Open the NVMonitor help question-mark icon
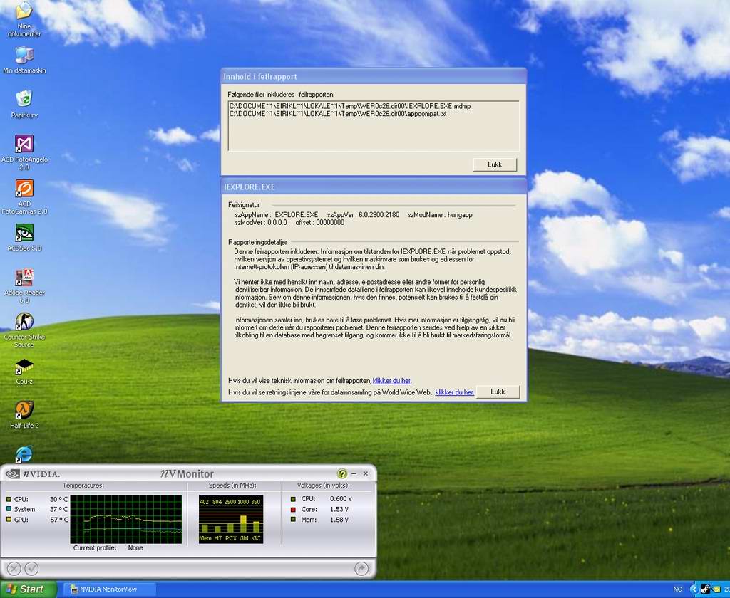The image size is (730, 598). click(342, 473)
